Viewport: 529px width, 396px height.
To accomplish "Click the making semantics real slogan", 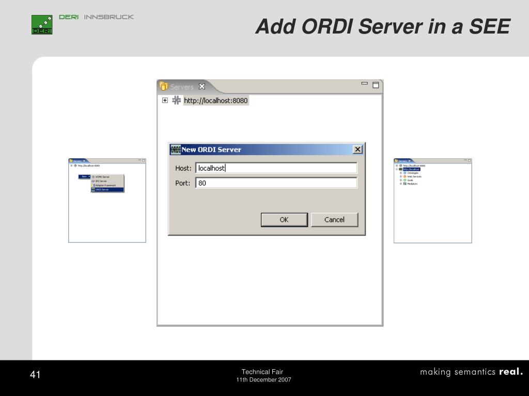I will (x=471, y=372).
